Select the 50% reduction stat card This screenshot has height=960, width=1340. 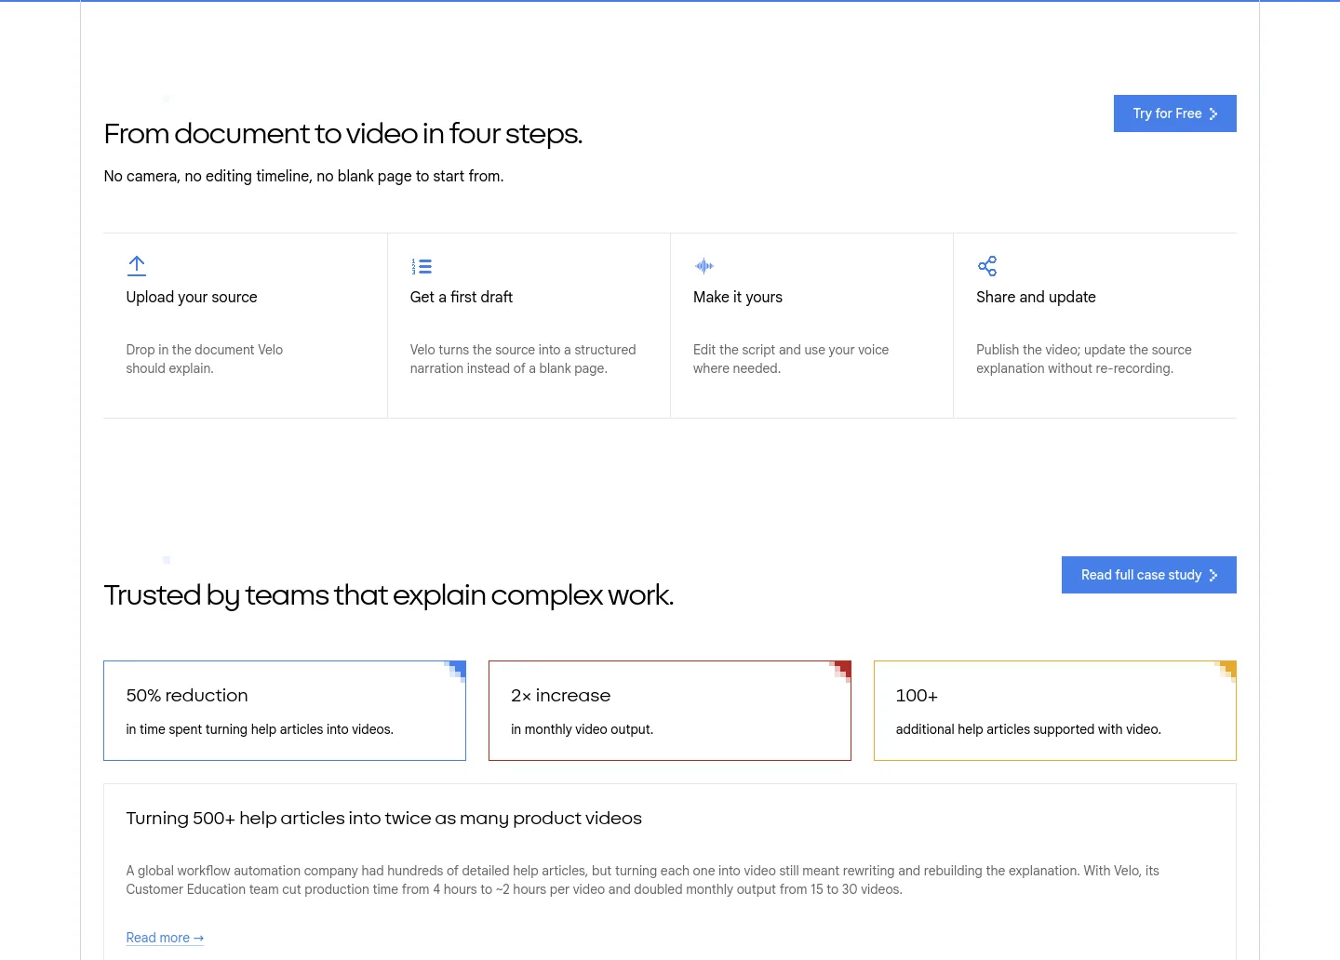(285, 711)
